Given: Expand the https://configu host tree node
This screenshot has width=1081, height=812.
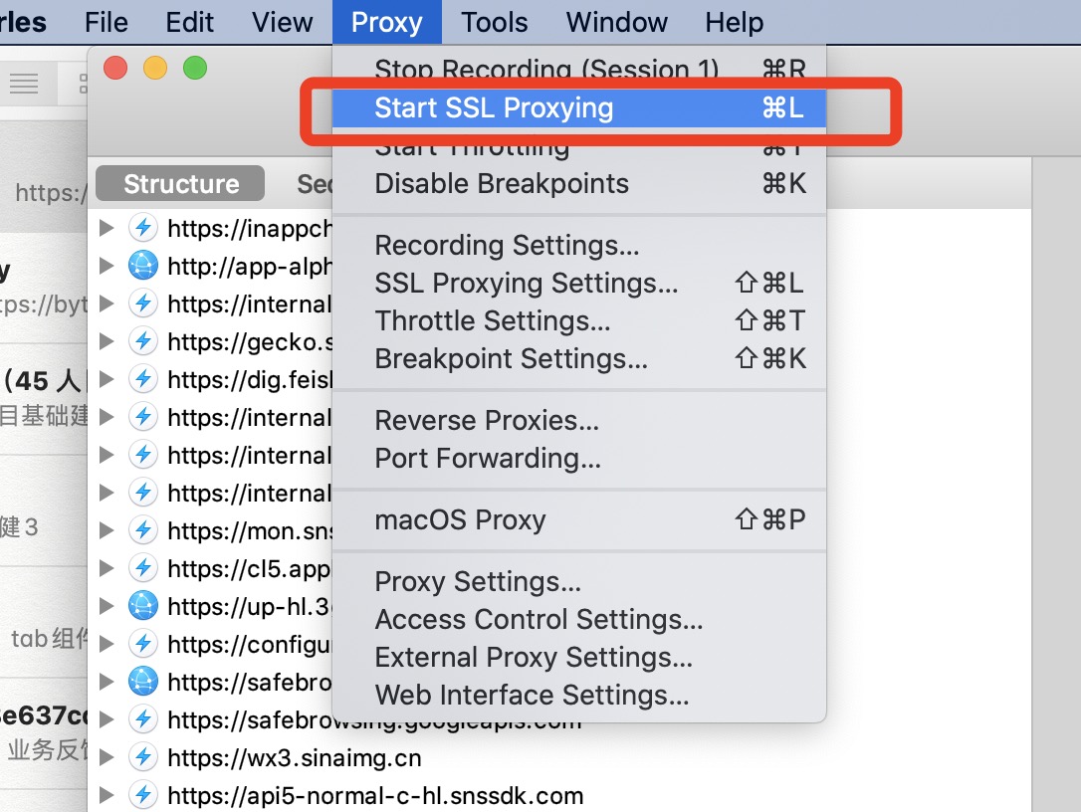Looking at the screenshot, I should click(x=107, y=644).
